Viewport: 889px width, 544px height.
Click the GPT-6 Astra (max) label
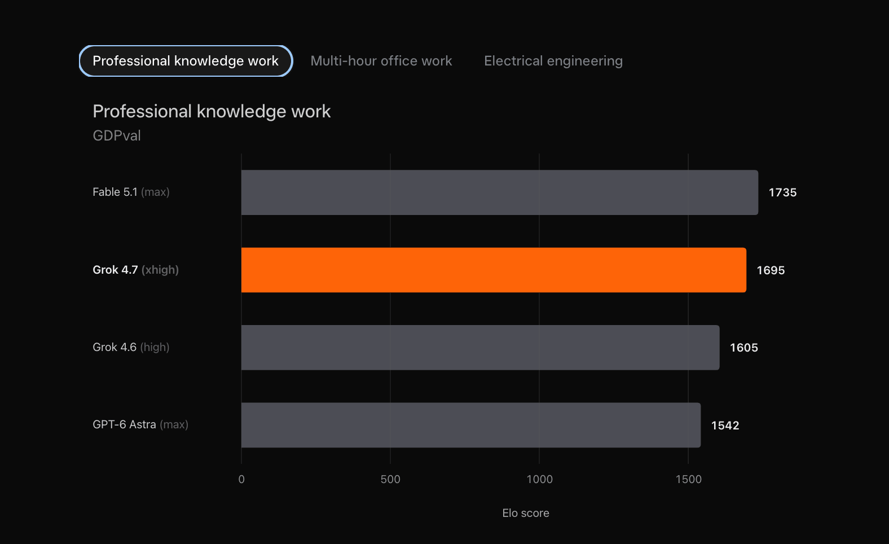click(x=140, y=424)
